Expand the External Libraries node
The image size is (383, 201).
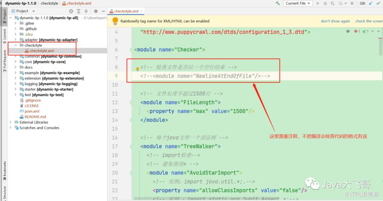pyautogui.click(x=10, y=122)
